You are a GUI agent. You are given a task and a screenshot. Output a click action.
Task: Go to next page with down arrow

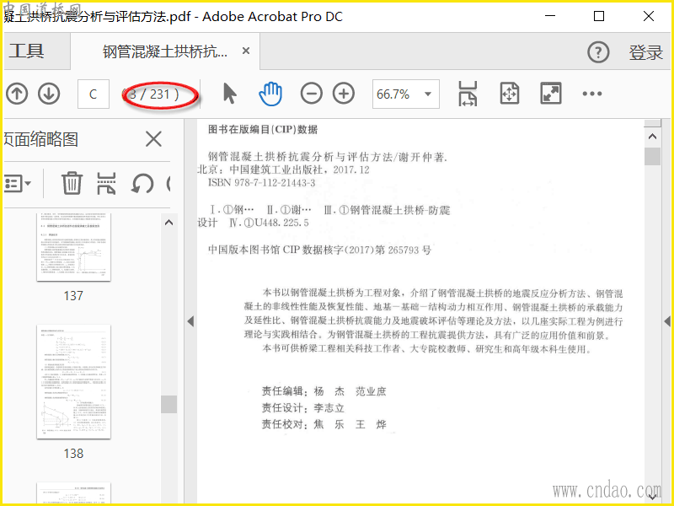[49, 94]
